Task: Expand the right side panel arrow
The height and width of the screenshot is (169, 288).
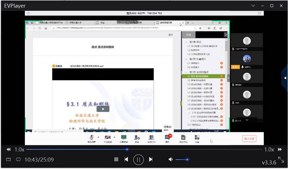Action: (285, 78)
